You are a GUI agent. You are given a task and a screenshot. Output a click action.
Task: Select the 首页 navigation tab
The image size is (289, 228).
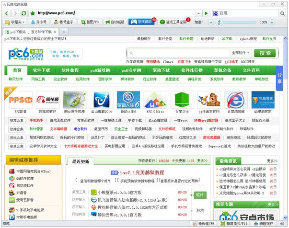pyautogui.click(x=17, y=70)
